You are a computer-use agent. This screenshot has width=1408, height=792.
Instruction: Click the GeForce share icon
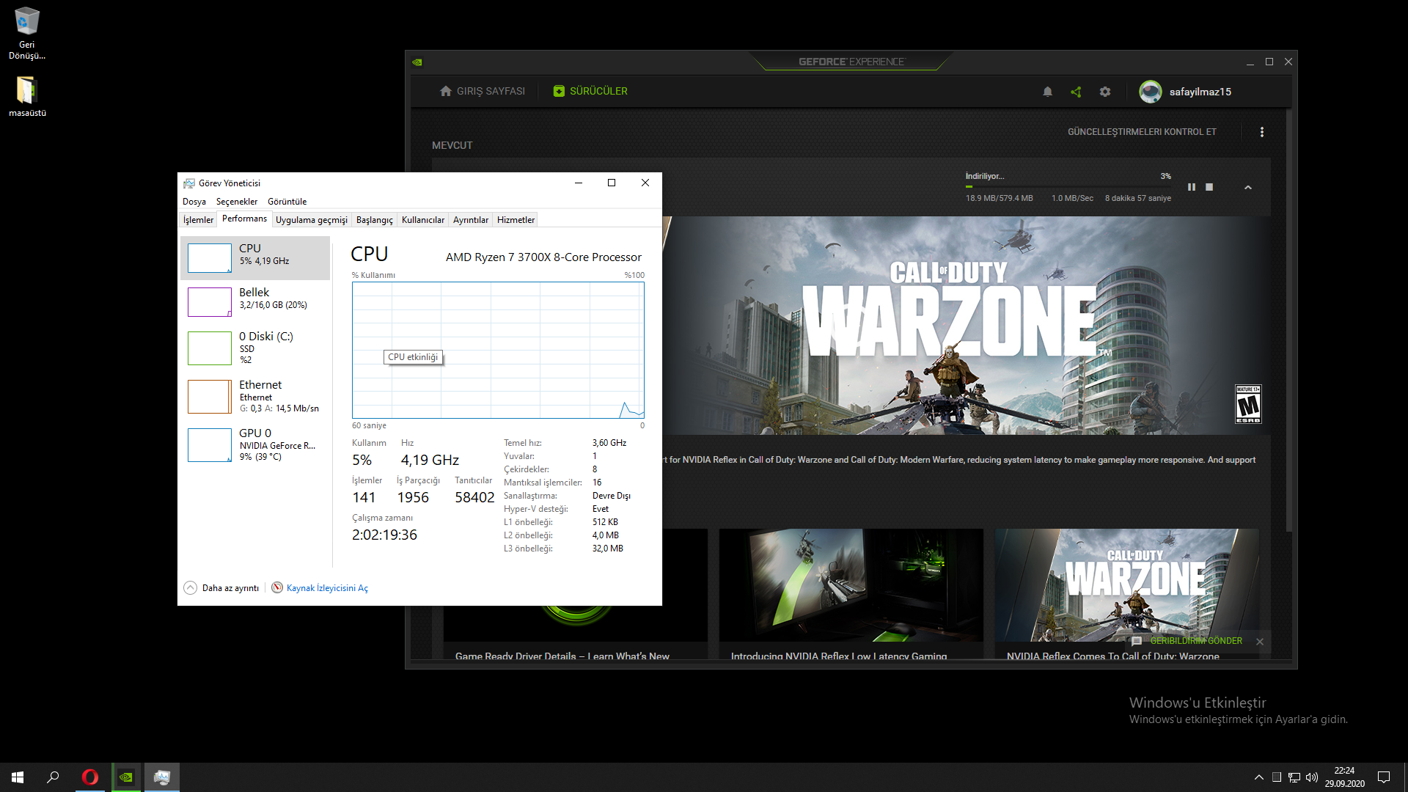tap(1076, 92)
